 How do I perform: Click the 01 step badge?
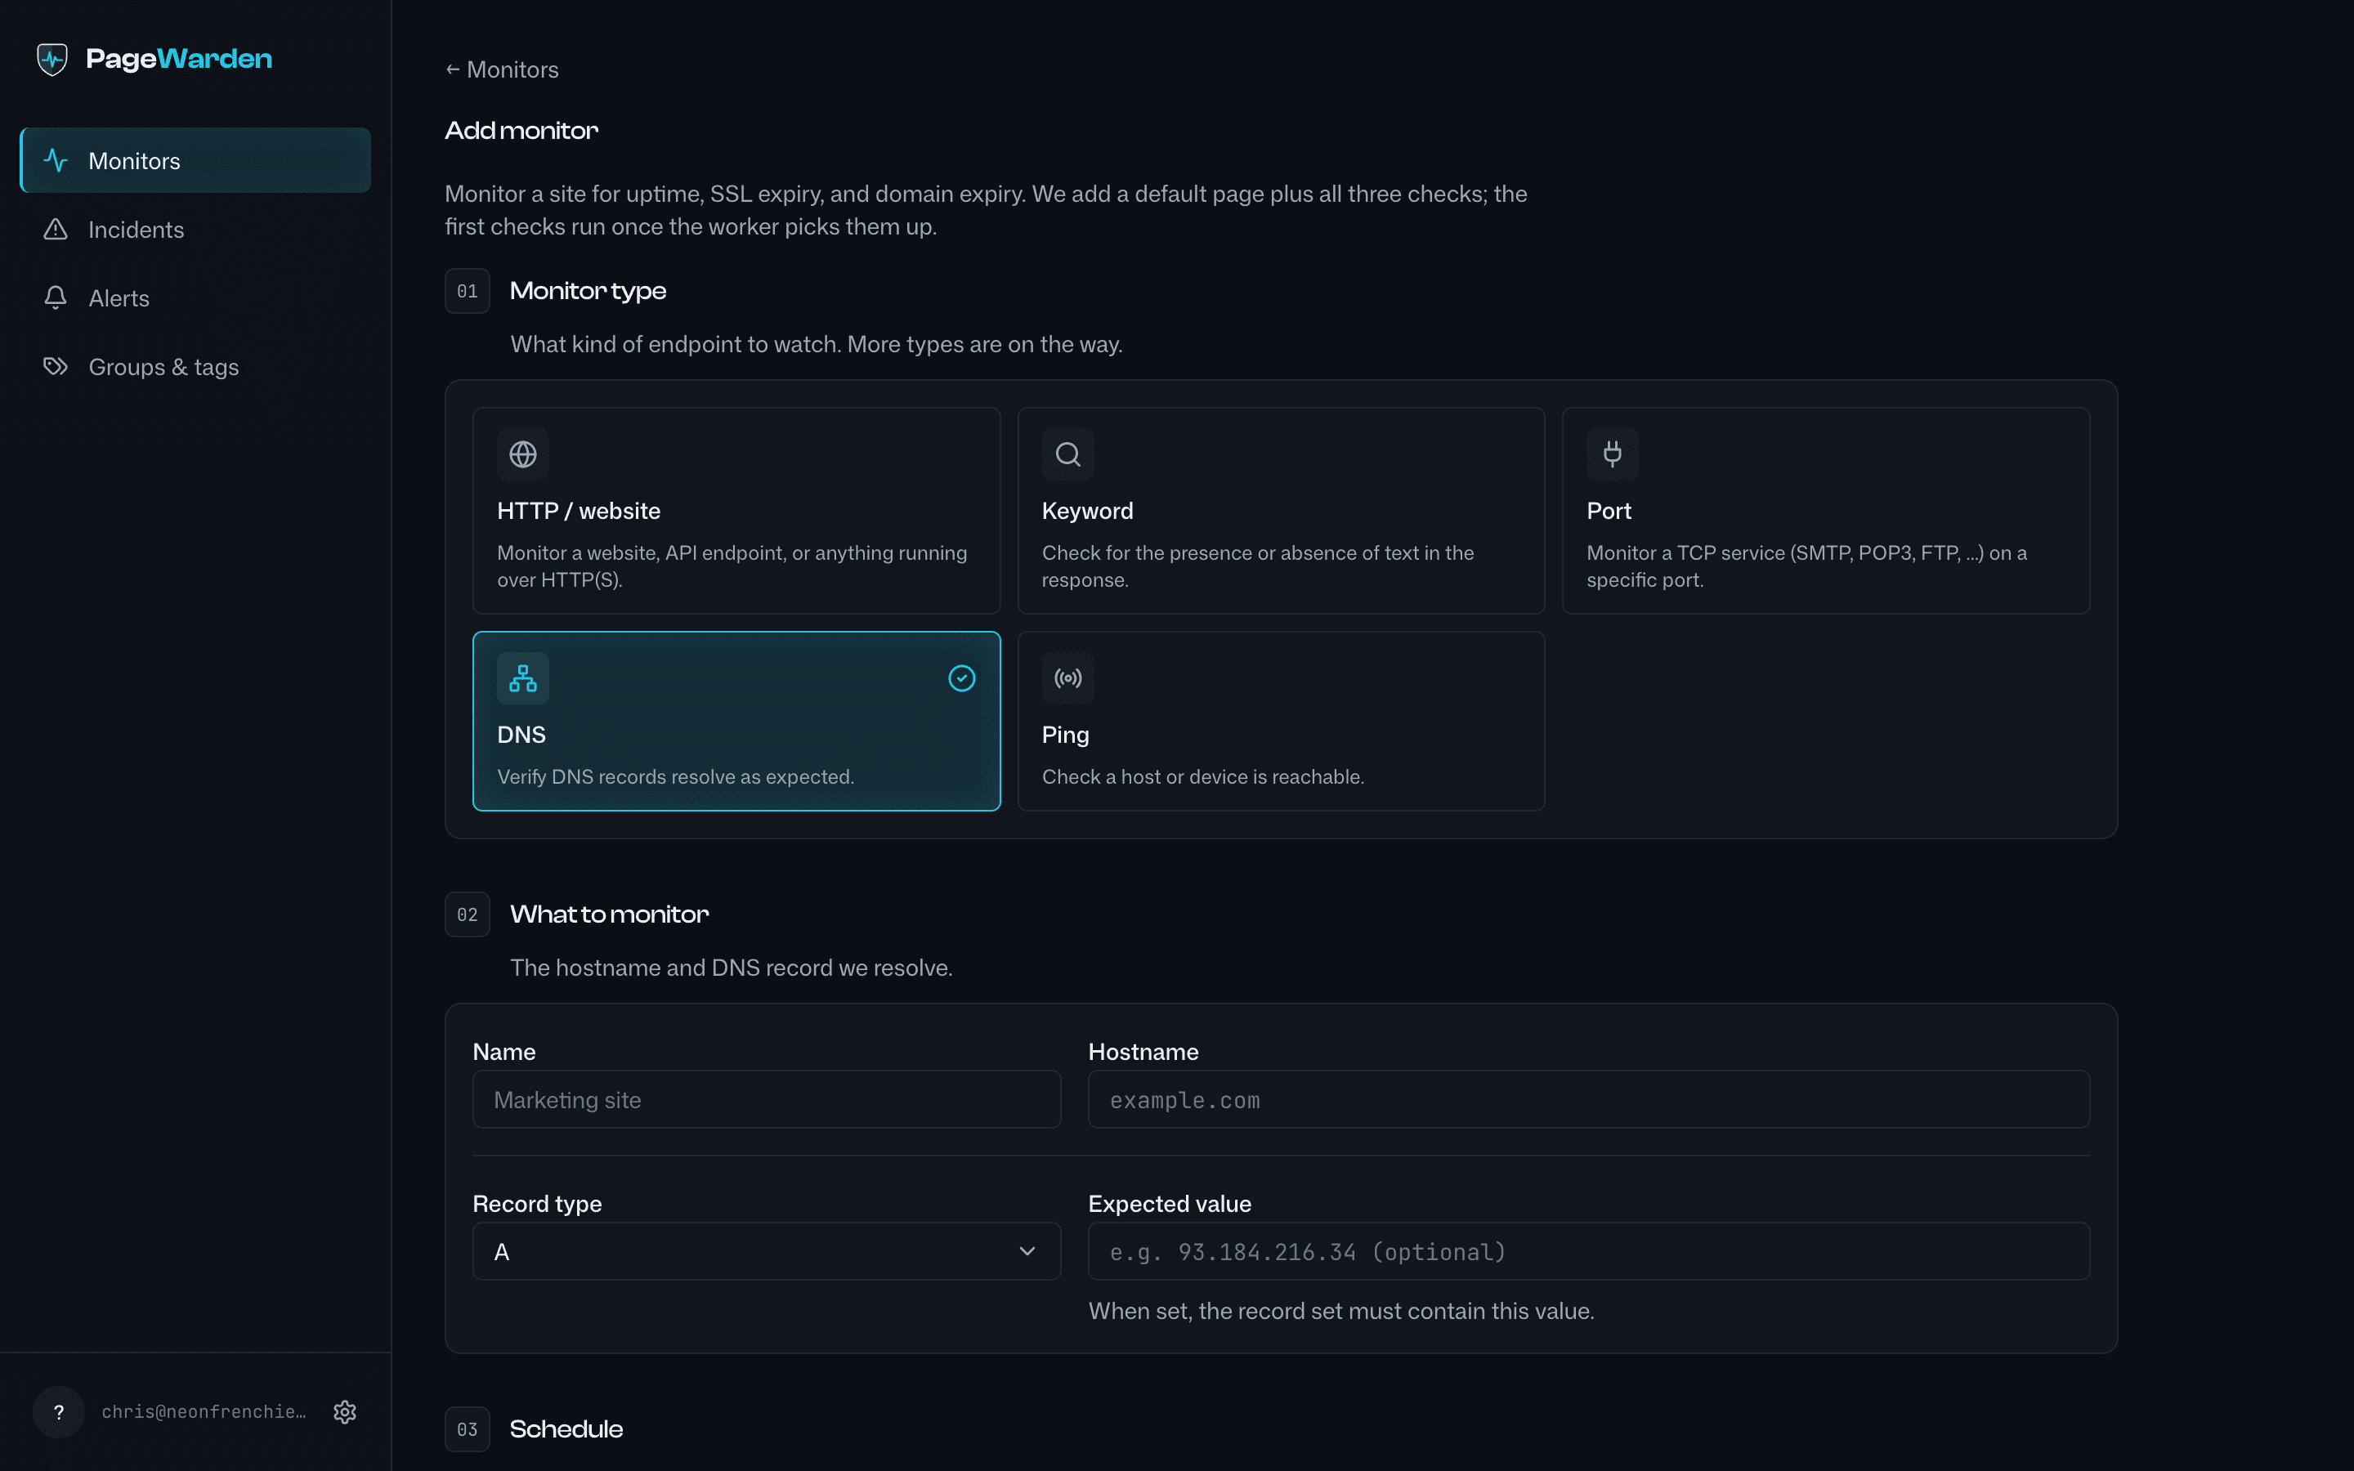click(467, 291)
